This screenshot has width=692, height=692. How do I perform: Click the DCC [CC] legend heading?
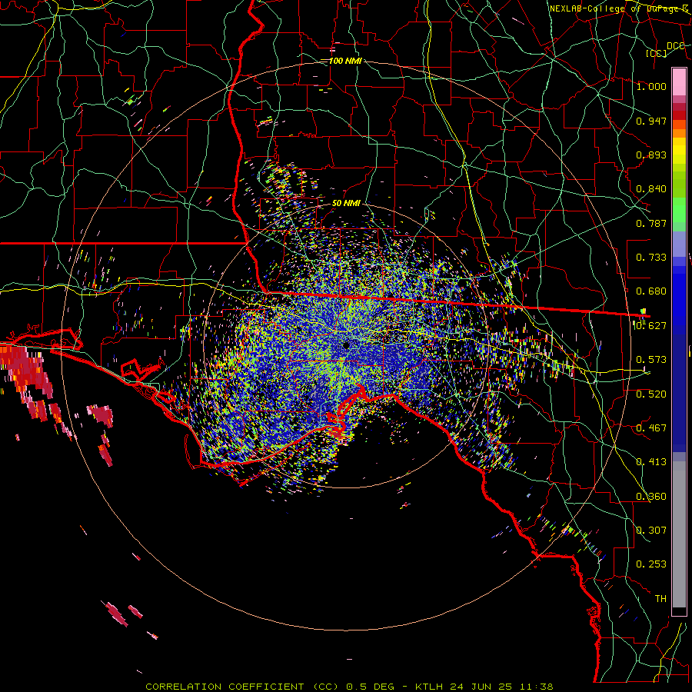[665, 49]
